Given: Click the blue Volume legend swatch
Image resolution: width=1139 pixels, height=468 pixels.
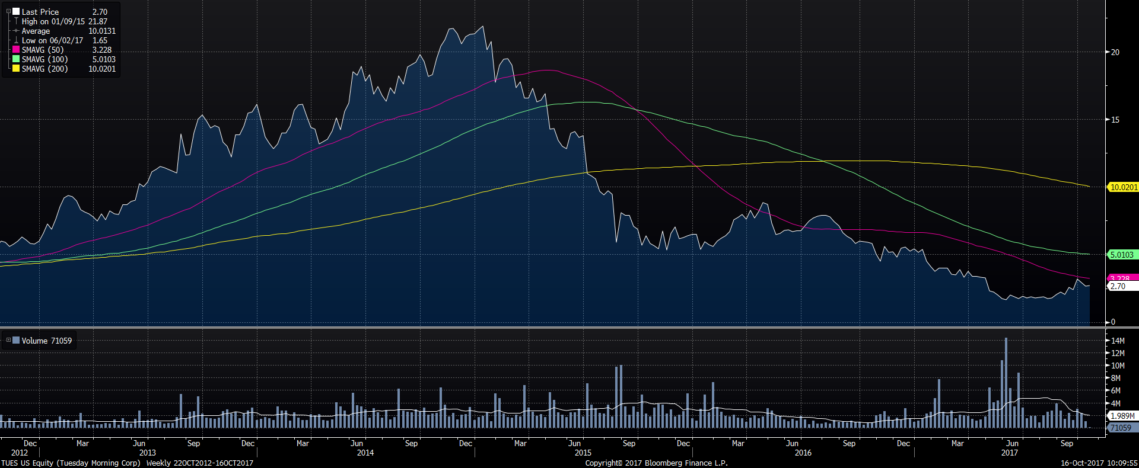Looking at the screenshot, I should click(16, 340).
